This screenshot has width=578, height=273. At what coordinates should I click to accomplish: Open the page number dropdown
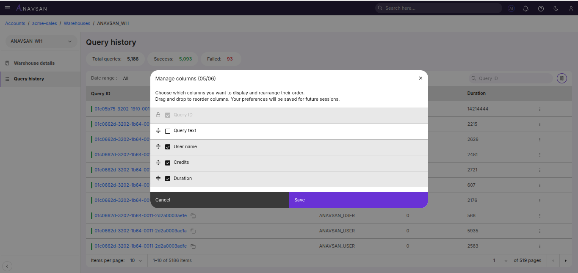500,261
